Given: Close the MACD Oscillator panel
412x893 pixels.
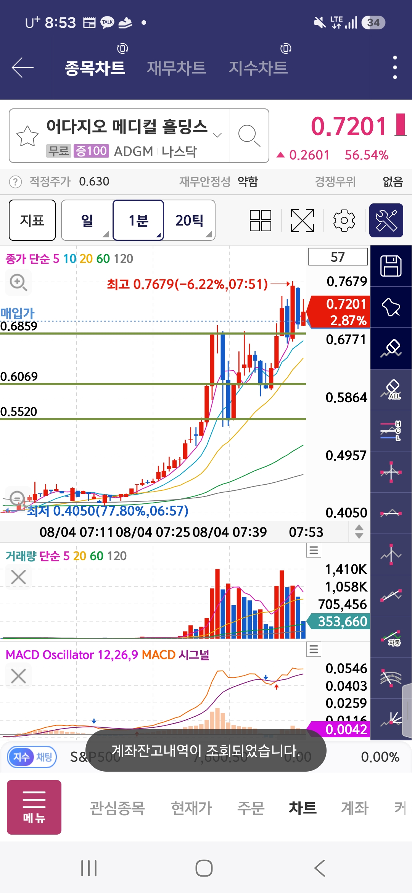Looking at the screenshot, I should (x=18, y=676).
